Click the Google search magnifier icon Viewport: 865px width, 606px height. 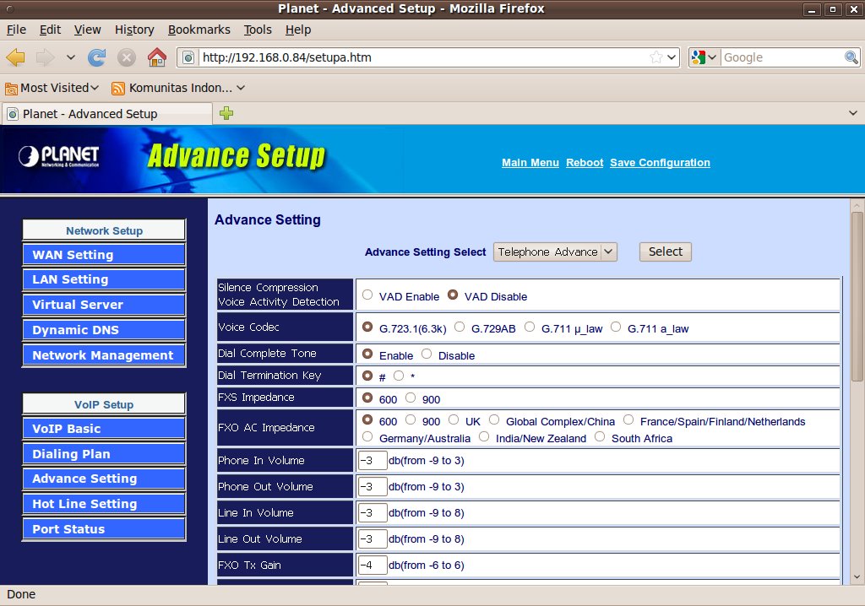pos(851,57)
